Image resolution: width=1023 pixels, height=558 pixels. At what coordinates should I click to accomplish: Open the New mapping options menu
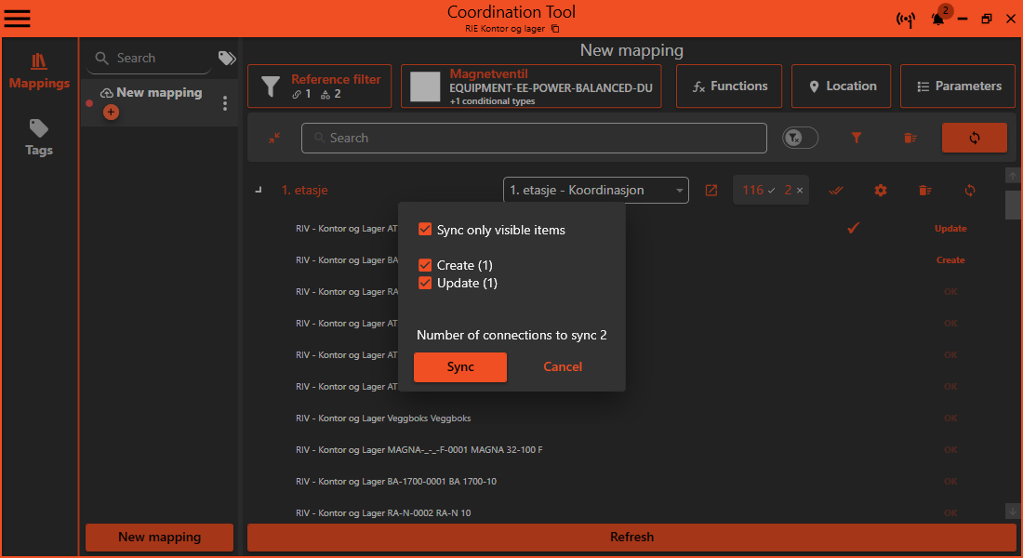(x=224, y=102)
